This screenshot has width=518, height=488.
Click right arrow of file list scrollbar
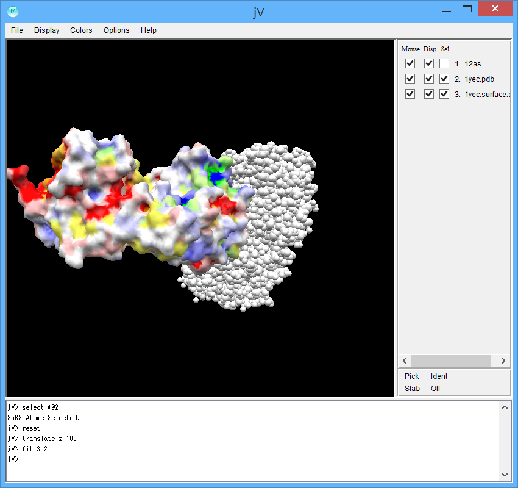click(x=503, y=361)
